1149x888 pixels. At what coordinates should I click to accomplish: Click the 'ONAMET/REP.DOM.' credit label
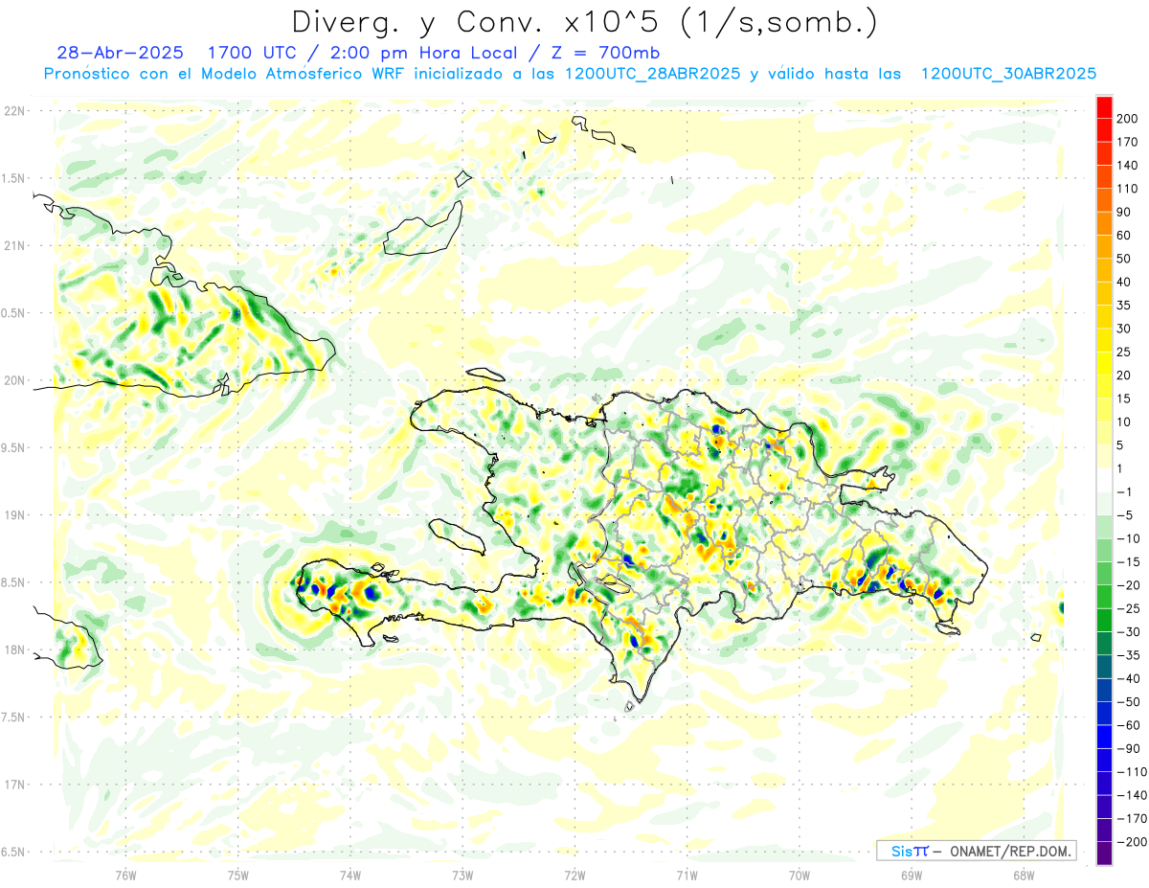tap(1010, 851)
